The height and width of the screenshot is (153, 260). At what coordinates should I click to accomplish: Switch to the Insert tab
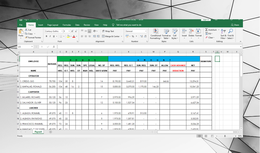[x=40, y=25]
